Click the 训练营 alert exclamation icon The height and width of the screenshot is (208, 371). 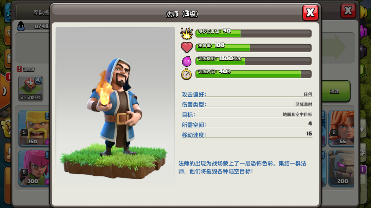(x=19, y=69)
